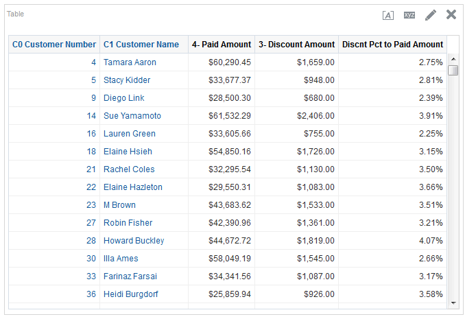Click Discnt Pct to Paid Amount header
This screenshot has height=319, width=465.
pyautogui.click(x=392, y=45)
